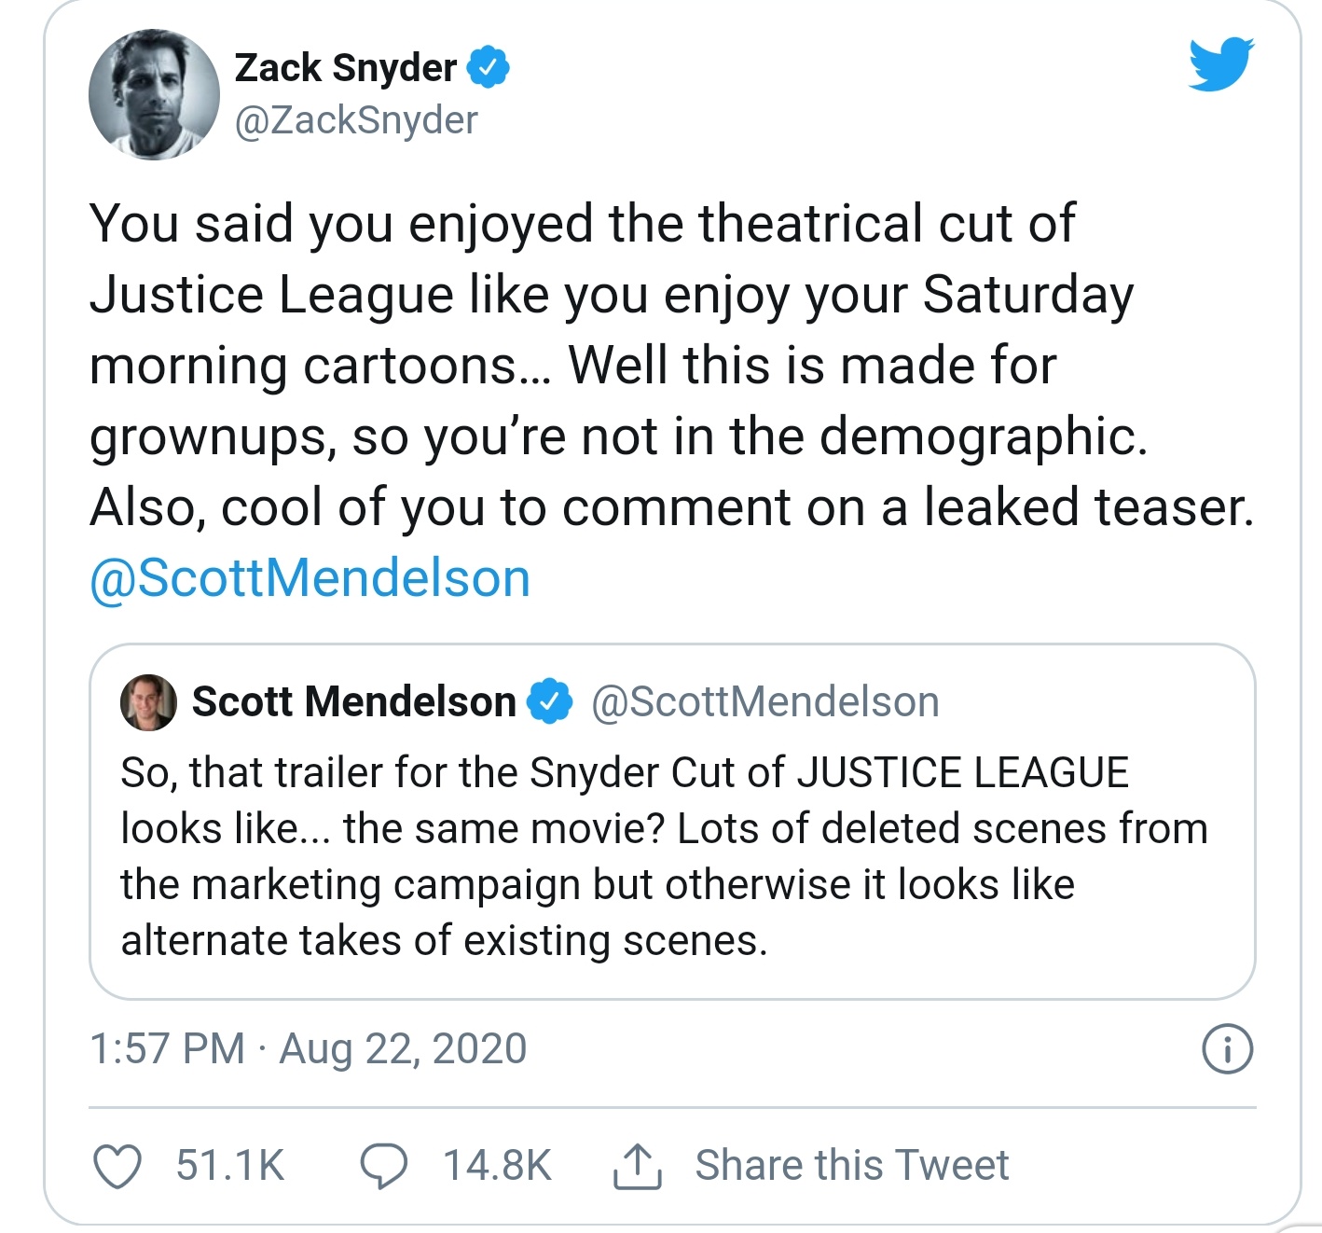1322x1233 pixels.
Task: Click Zack Snyder's verified badge
Action: 489,68
